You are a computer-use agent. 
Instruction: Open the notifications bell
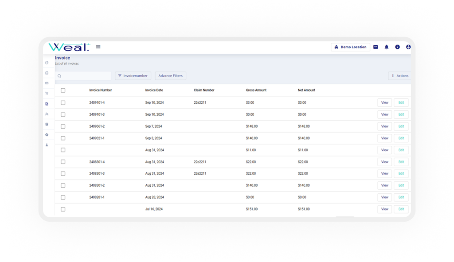(x=387, y=47)
